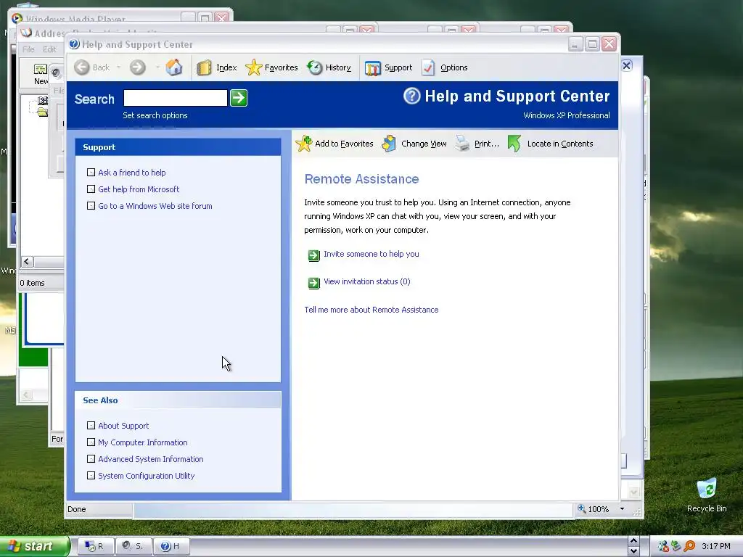Open Forward button history dropdown arrow
The image size is (743, 557).
pos(157,67)
